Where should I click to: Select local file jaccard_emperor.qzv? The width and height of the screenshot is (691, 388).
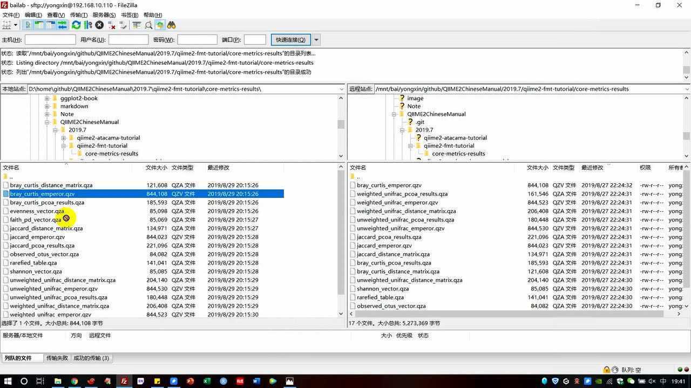click(x=37, y=237)
